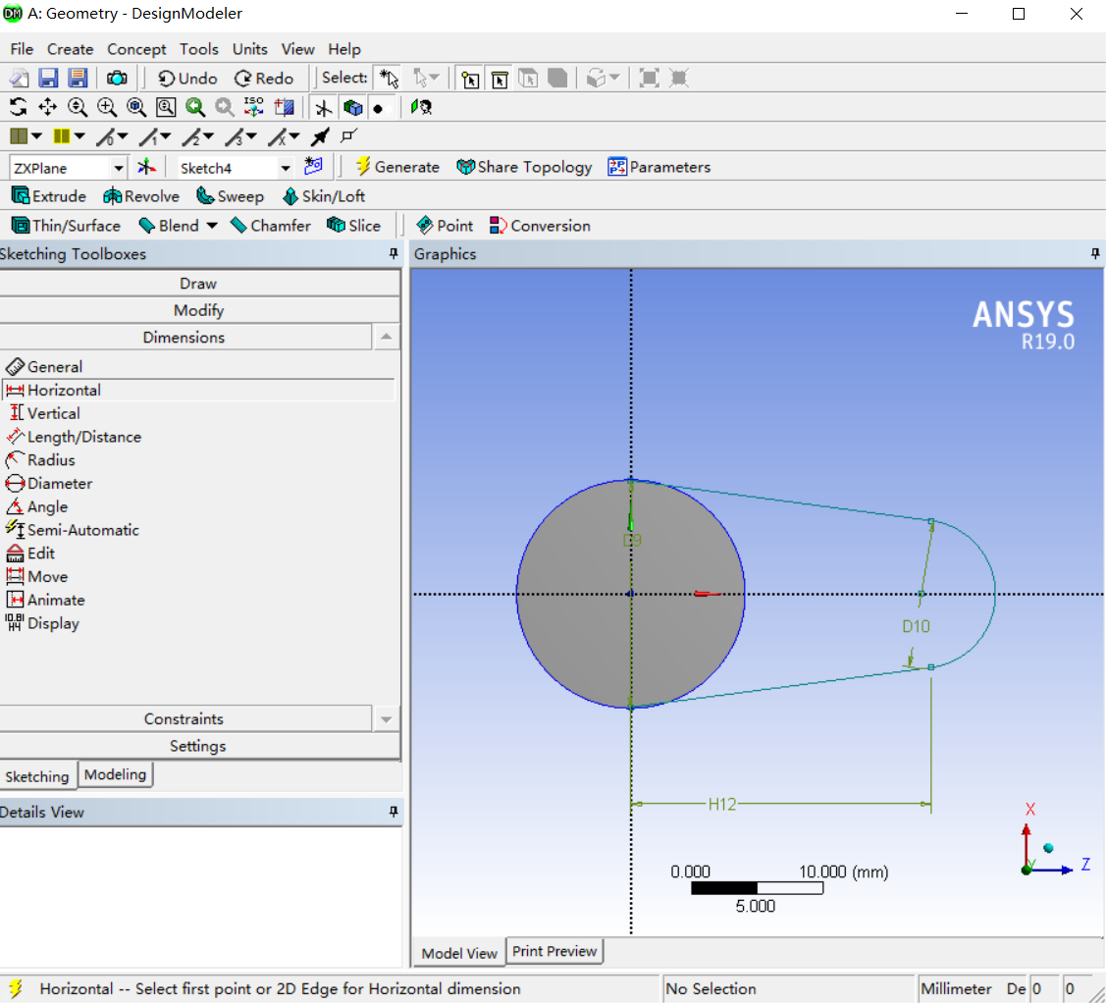Toggle Display Model cube icon
The width and height of the screenshot is (1106, 1003).
click(x=353, y=108)
